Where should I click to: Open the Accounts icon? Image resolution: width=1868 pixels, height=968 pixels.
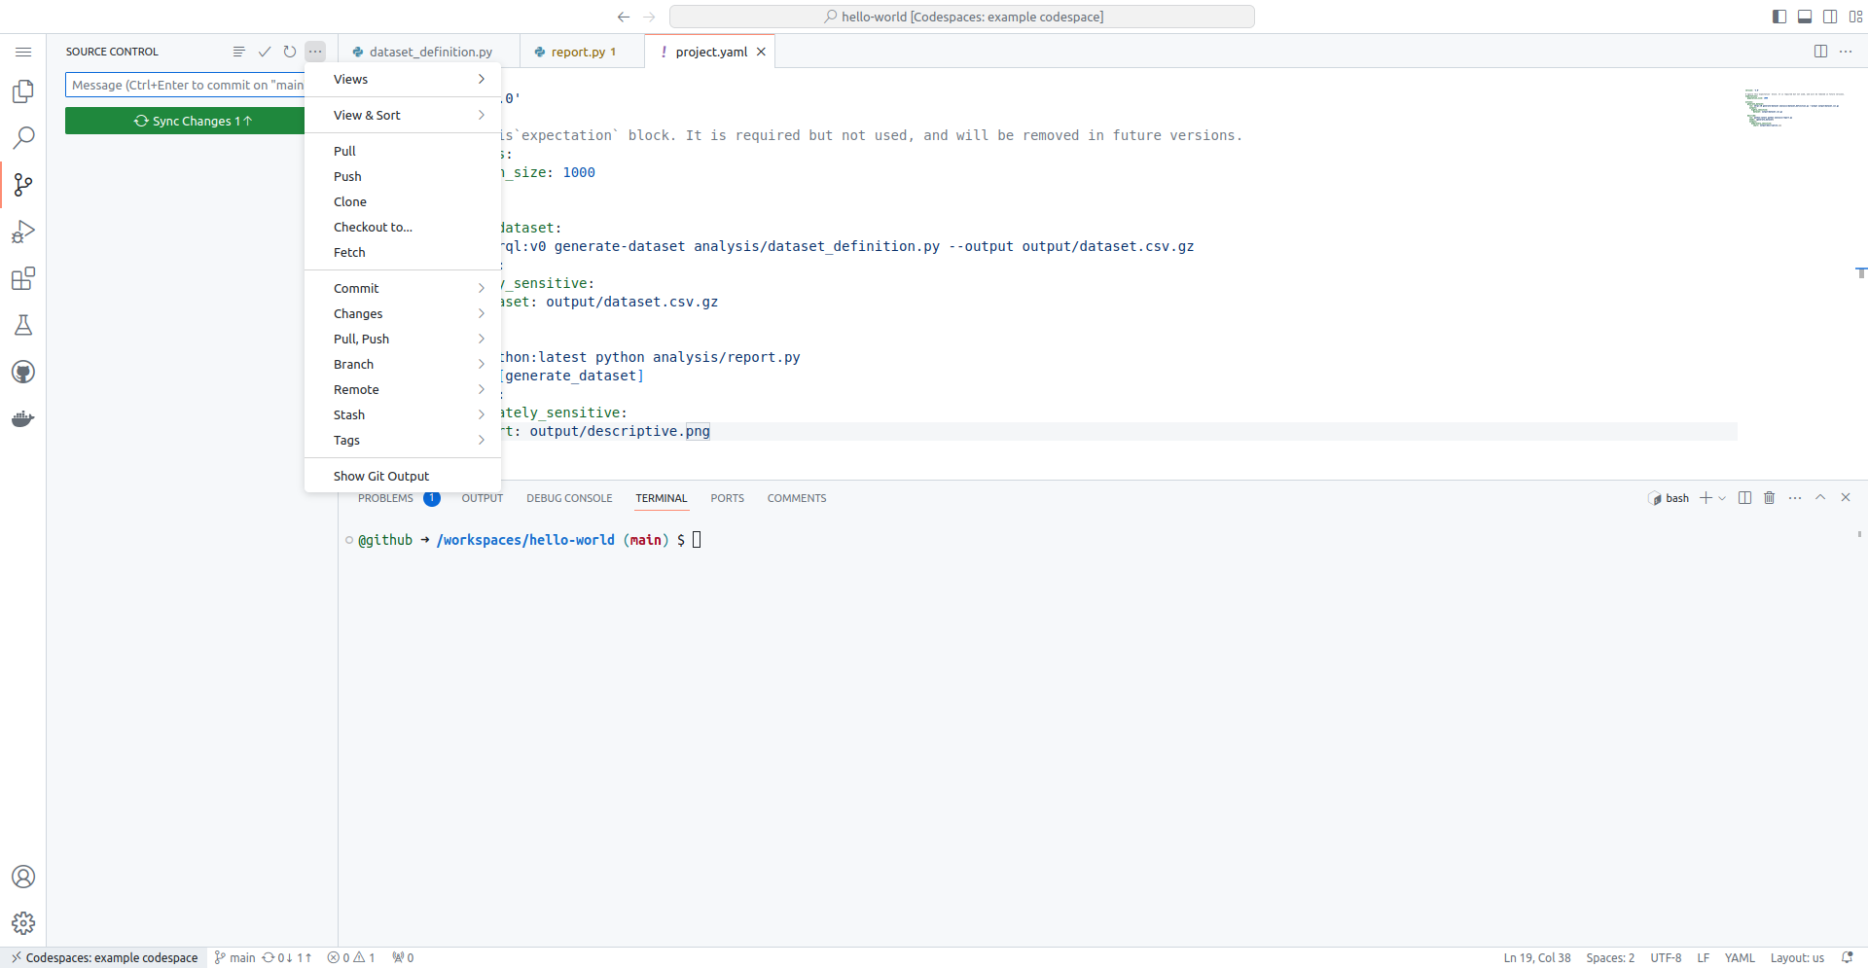[x=23, y=877]
